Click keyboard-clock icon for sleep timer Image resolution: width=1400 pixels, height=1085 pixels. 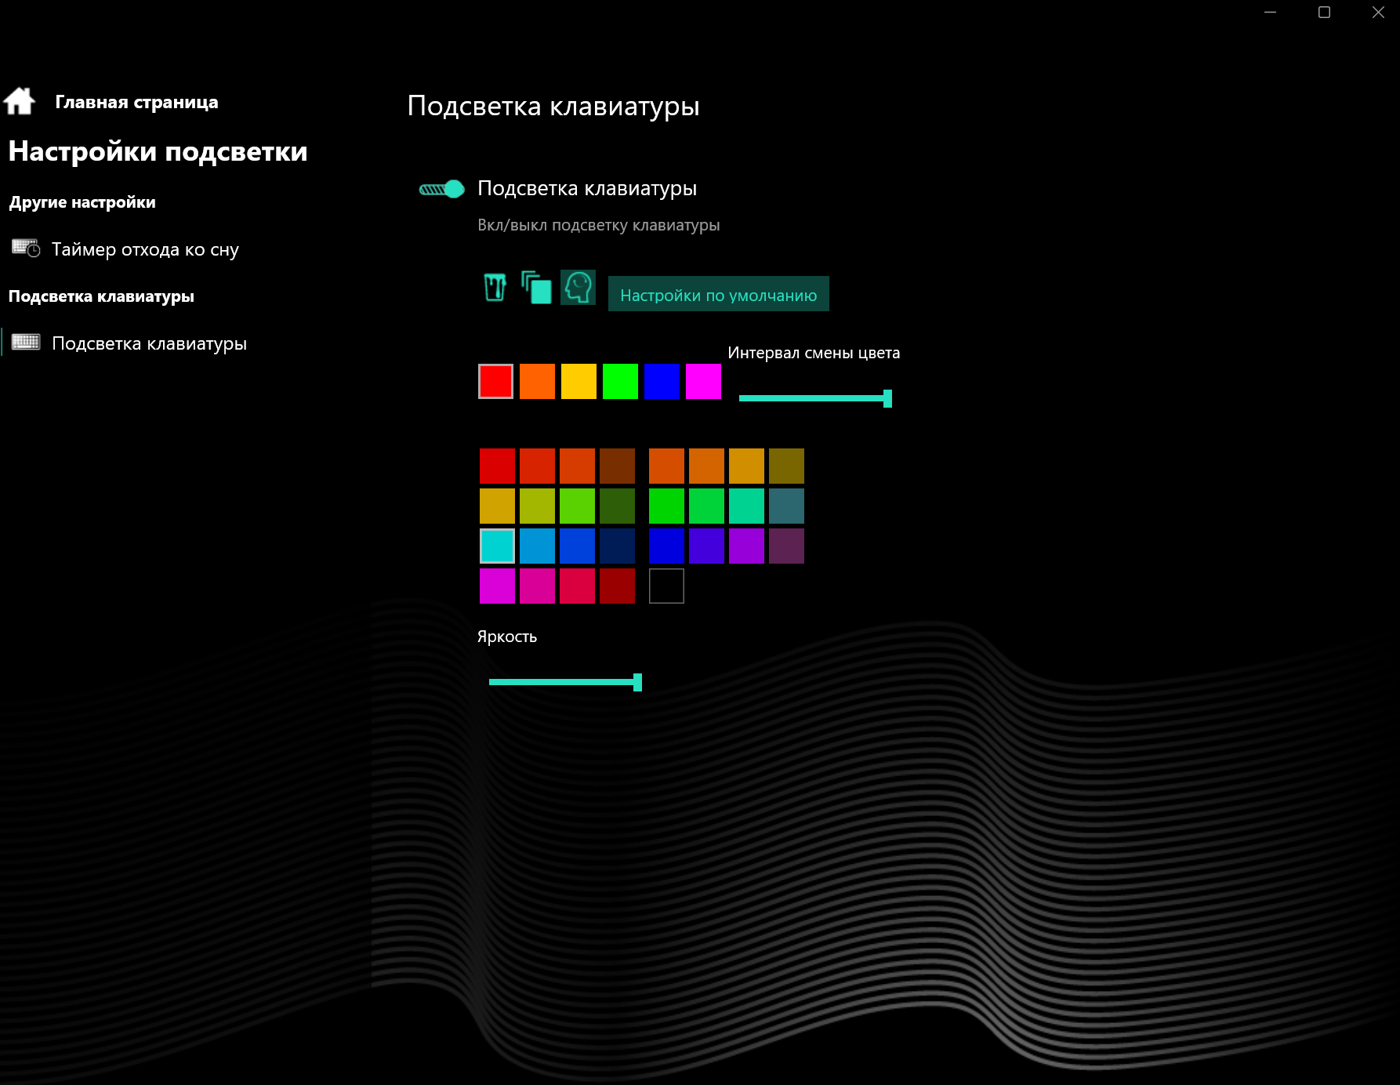pyautogui.click(x=26, y=249)
